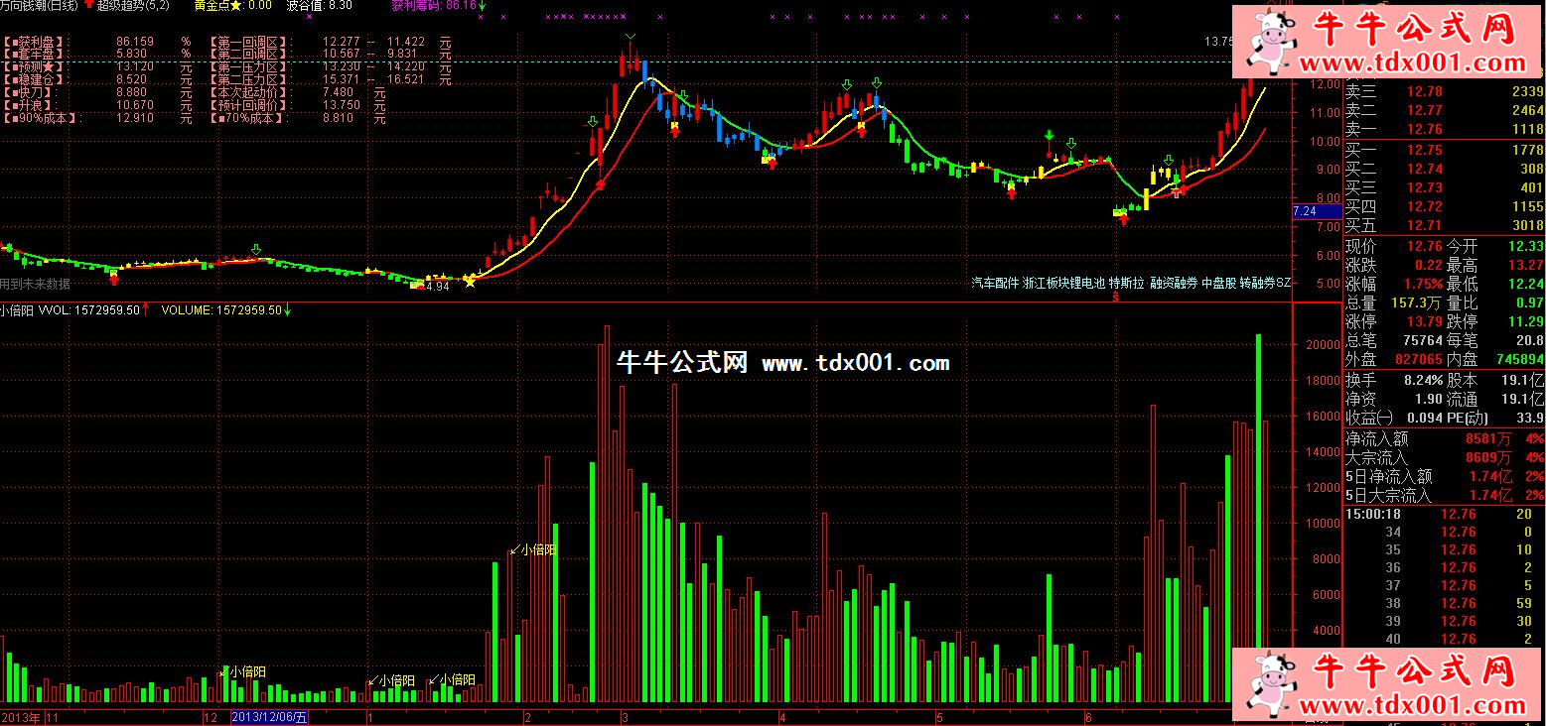Click the center www.tdx001.com watermark link
The height and width of the screenshot is (726, 1546).
pyautogui.click(x=855, y=364)
